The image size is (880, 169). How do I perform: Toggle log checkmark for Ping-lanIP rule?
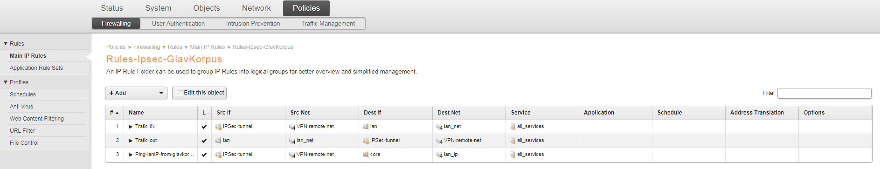pyautogui.click(x=204, y=155)
